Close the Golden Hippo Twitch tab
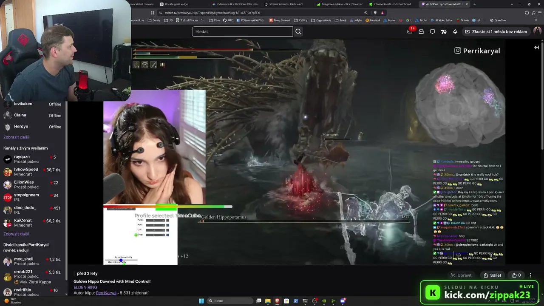Screen dimensions: 544x306 click(x=467, y=4)
